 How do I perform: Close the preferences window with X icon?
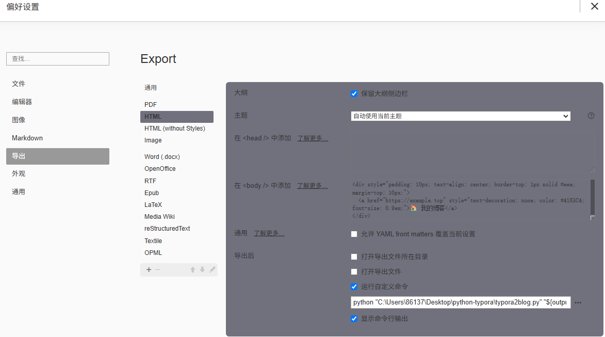594,7
